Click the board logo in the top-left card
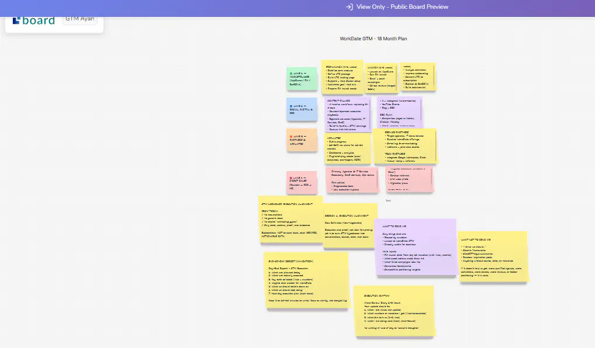 (34, 20)
